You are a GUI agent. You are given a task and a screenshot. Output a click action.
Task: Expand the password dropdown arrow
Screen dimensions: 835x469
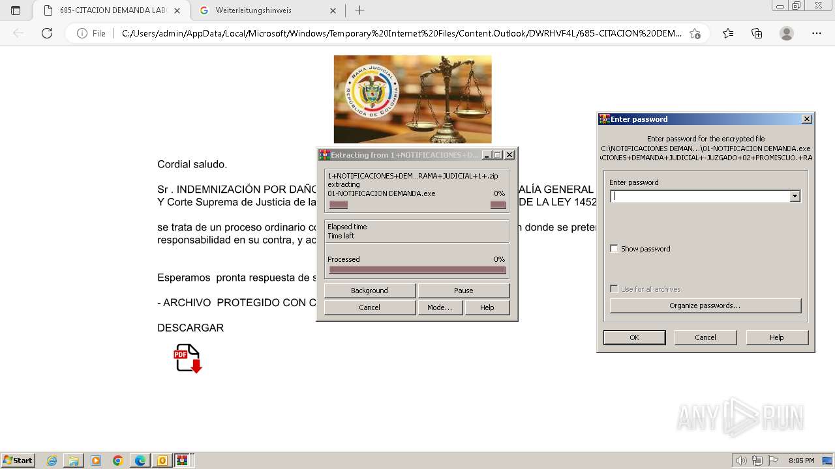(x=795, y=196)
